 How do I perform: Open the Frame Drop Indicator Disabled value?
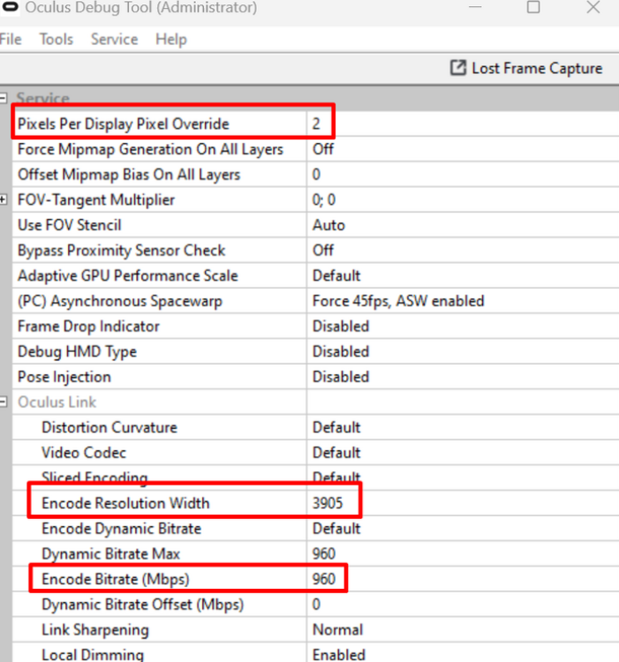pyautogui.click(x=341, y=327)
